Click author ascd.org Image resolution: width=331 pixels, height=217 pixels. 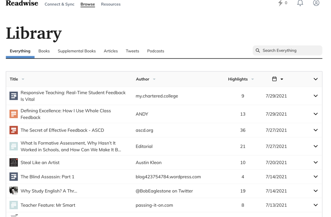(x=144, y=130)
